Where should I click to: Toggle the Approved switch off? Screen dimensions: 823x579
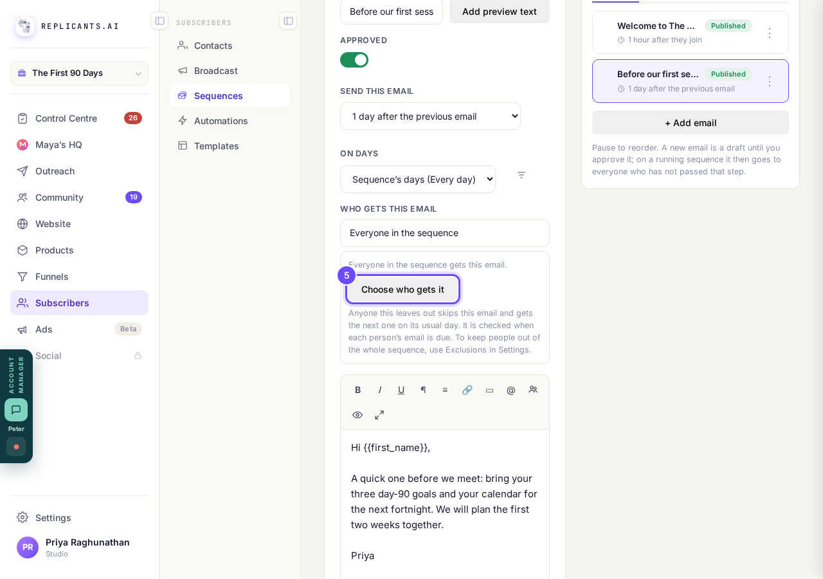[354, 60]
